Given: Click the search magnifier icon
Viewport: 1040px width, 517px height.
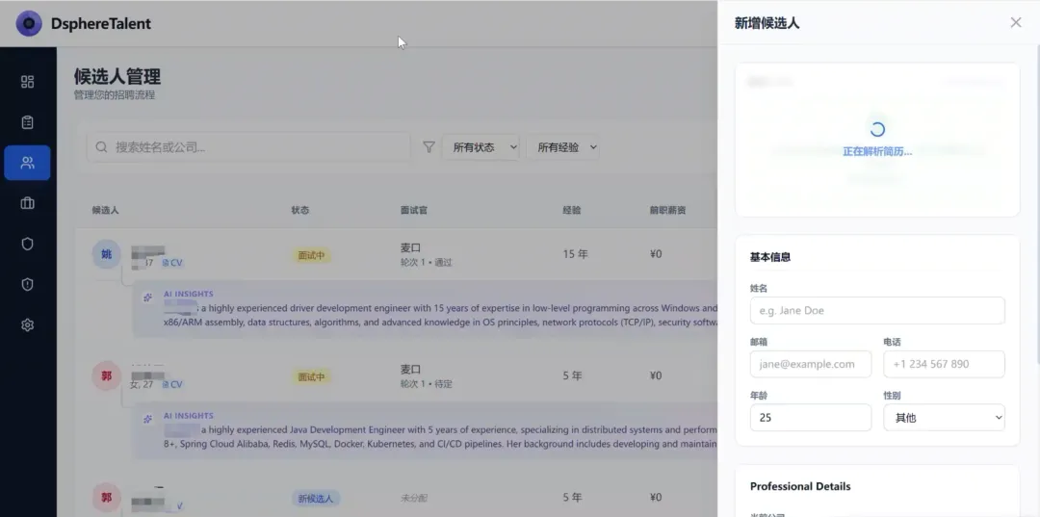Looking at the screenshot, I should (x=101, y=147).
